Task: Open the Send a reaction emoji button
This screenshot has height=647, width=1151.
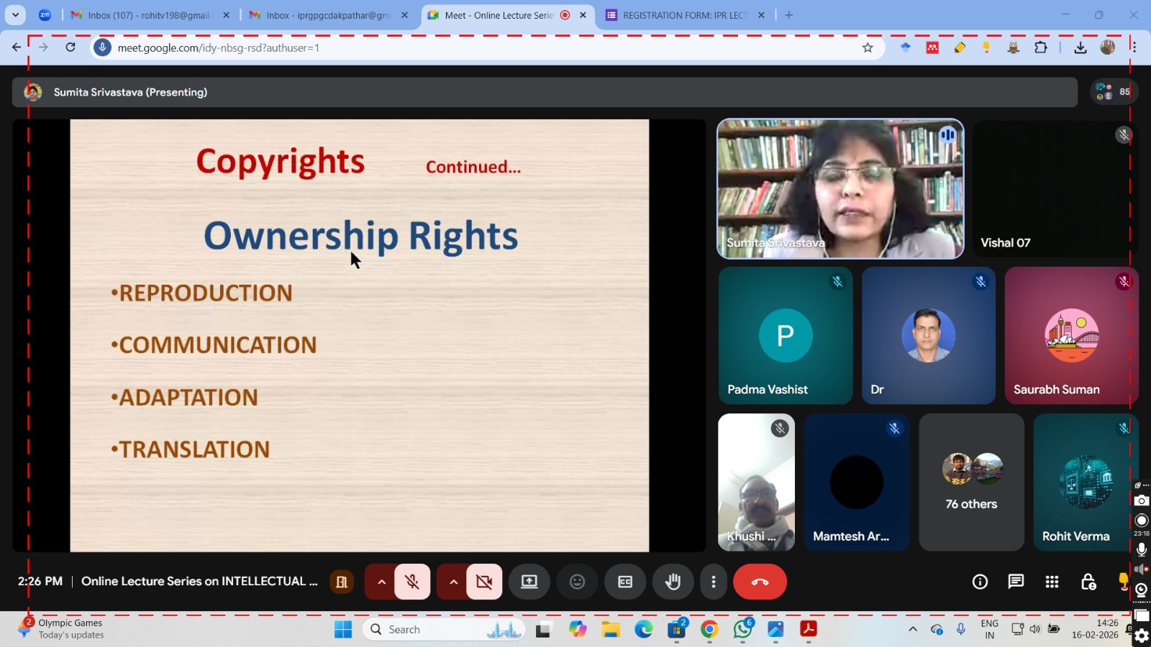Action: (577, 582)
